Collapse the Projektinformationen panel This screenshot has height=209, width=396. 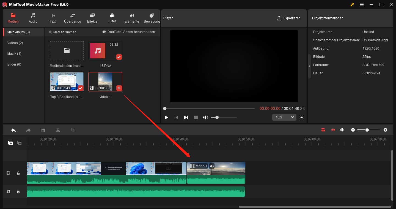309,66
